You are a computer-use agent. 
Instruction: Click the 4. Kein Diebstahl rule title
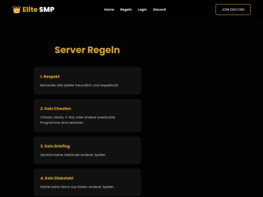point(56,178)
